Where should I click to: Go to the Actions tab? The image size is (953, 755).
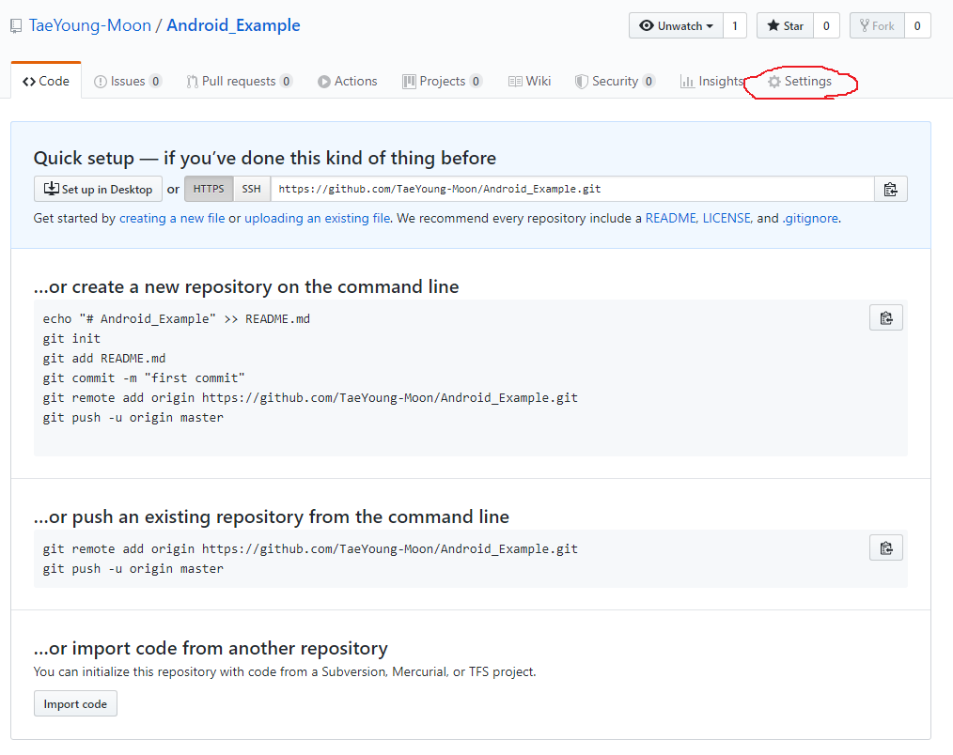tap(348, 82)
